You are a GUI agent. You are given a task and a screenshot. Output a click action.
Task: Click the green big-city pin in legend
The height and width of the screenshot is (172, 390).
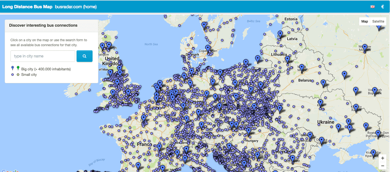click(x=18, y=68)
